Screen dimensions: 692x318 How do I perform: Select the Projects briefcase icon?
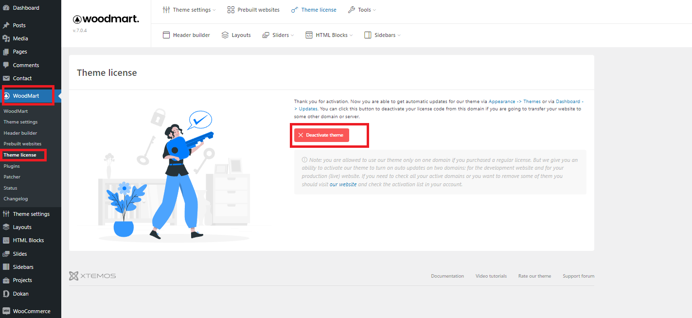(x=6, y=280)
